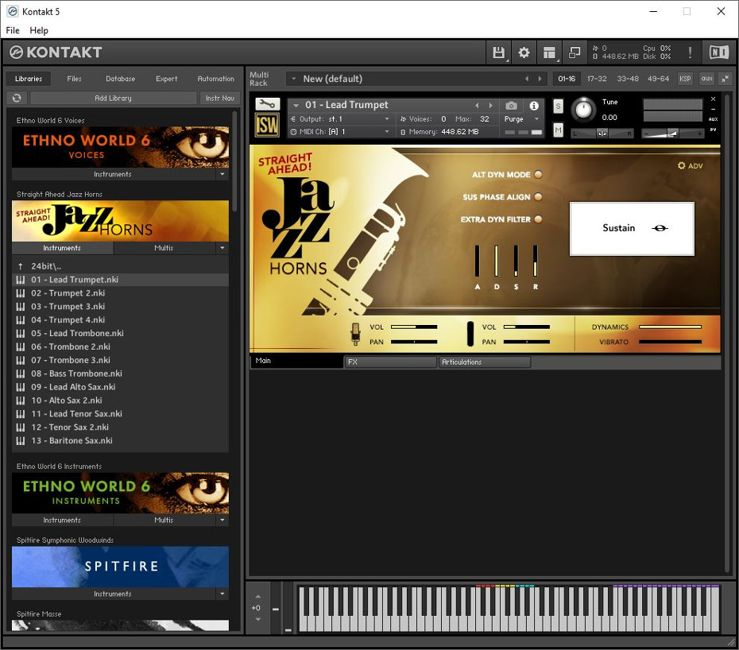739x650 pixels.
Task: Select rack page 17-32
Action: pyautogui.click(x=597, y=79)
